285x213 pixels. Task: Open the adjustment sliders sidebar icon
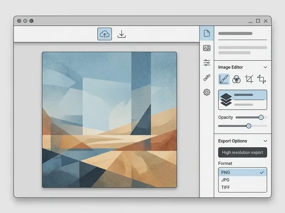coord(207,63)
